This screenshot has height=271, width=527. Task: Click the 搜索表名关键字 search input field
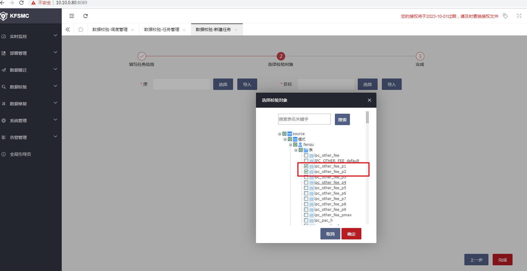coord(304,119)
